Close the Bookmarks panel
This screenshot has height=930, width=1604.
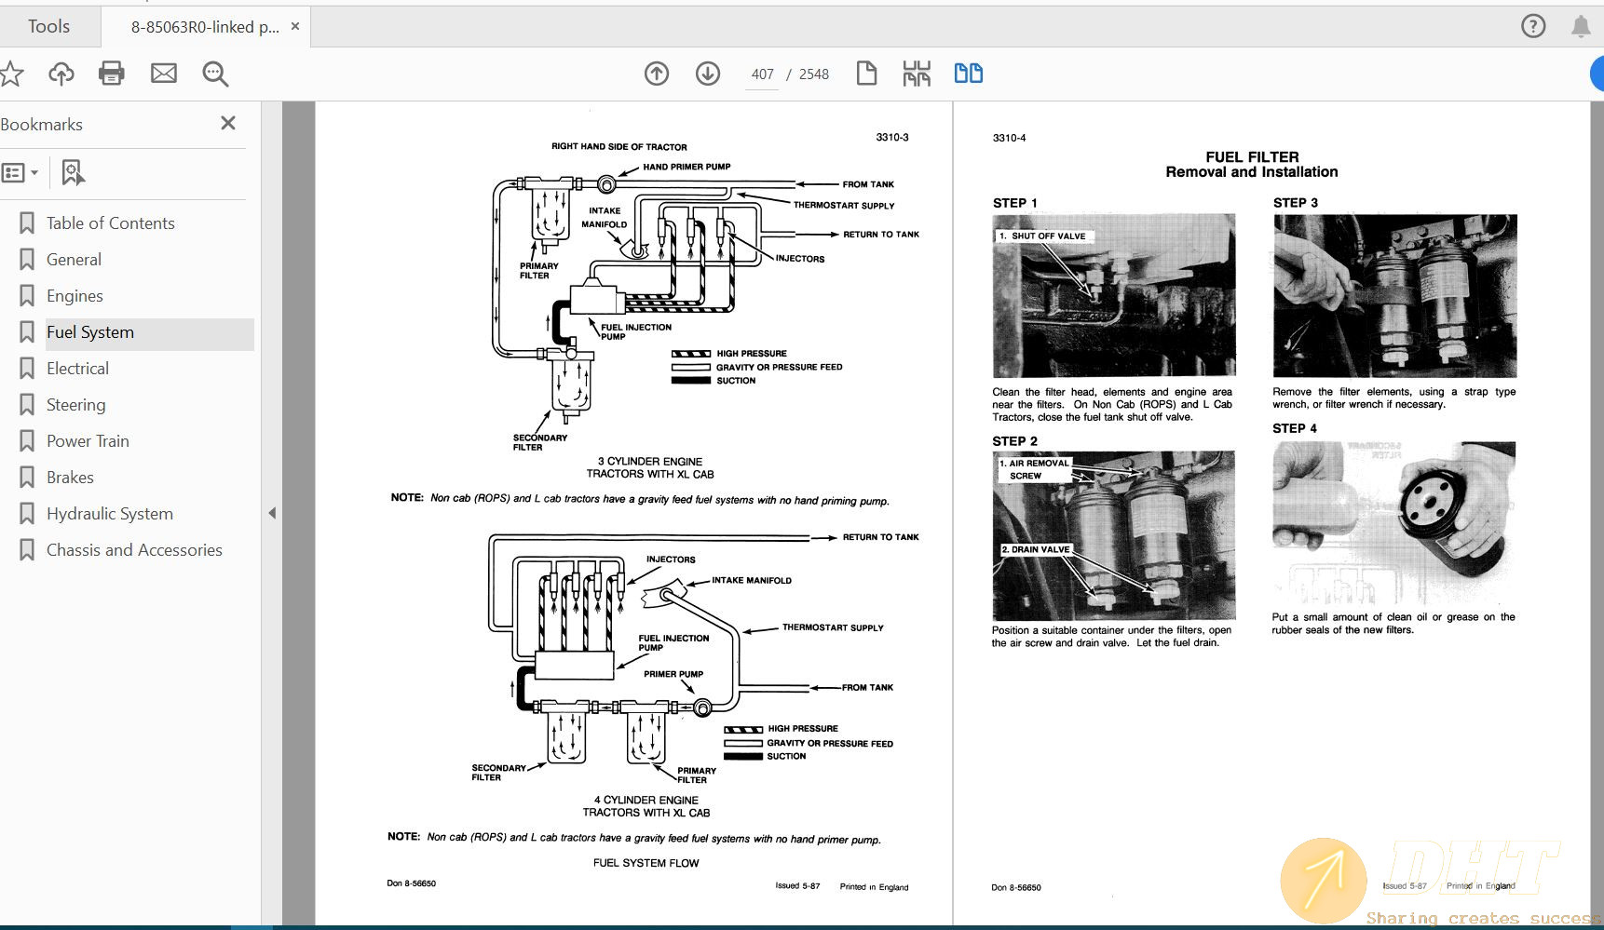(228, 123)
